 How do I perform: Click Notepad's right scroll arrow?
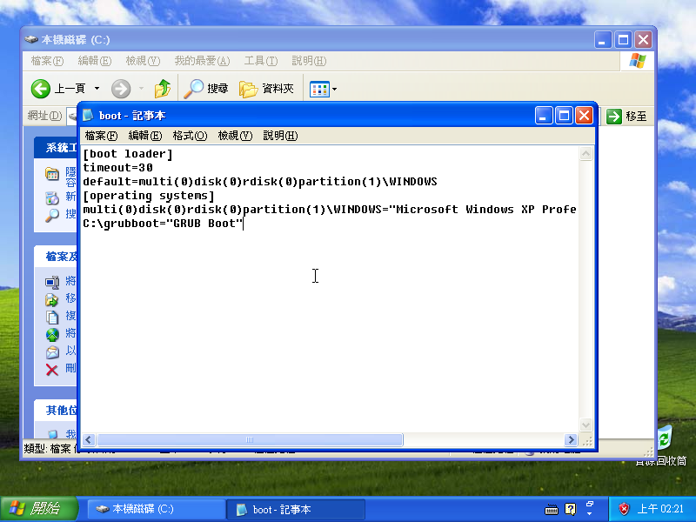(571, 440)
